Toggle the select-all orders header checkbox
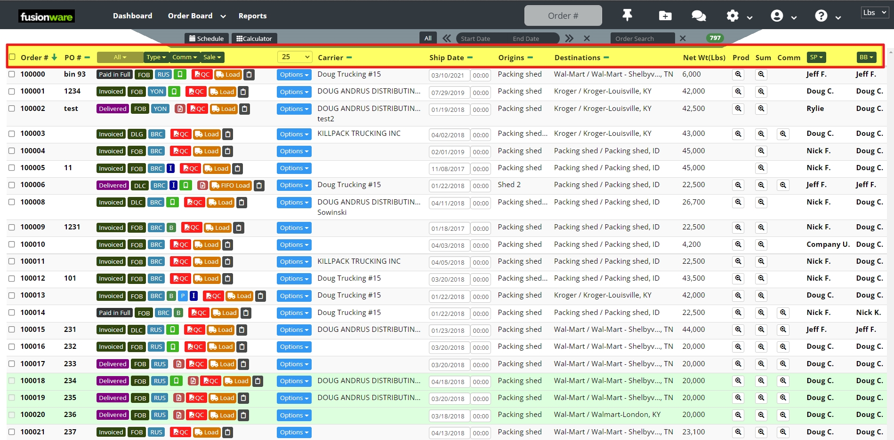894x440 pixels. click(12, 57)
